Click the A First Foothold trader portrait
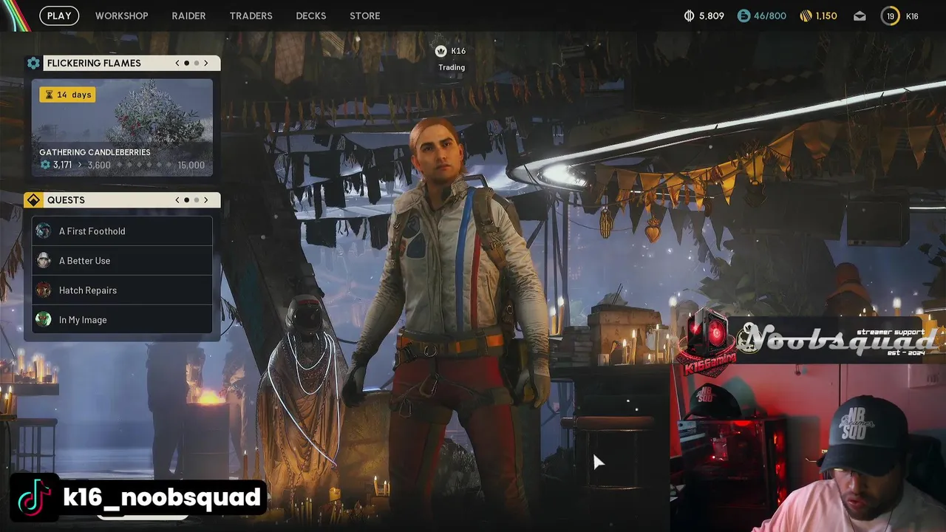Screen dimensions: 946x532 pos(44,231)
